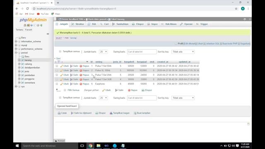Open the YouTube bookmark
Screen dimensions: 265x149
tap(43, 14)
